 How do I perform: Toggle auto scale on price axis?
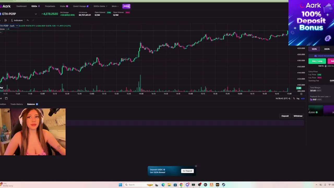coord(303,98)
